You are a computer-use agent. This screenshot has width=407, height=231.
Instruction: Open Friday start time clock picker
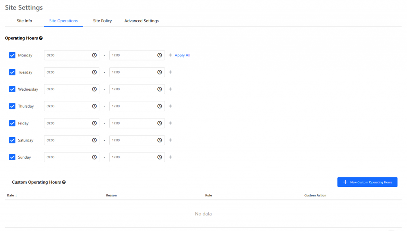click(94, 123)
